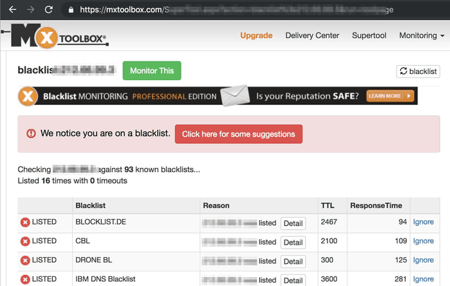The height and width of the screenshot is (286, 450).
Task: Click red listed icon in BLOCKLIST.DE row
Action: click(25, 222)
